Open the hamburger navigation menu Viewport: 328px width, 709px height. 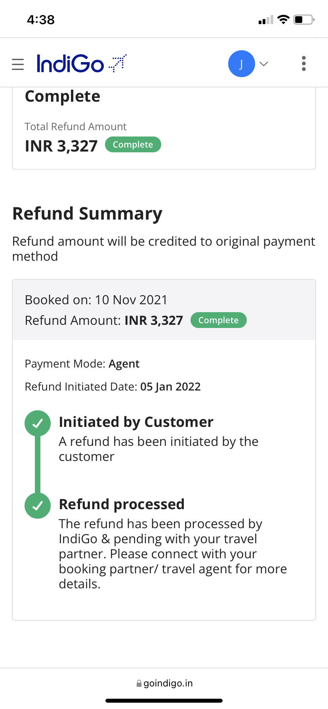(x=18, y=64)
